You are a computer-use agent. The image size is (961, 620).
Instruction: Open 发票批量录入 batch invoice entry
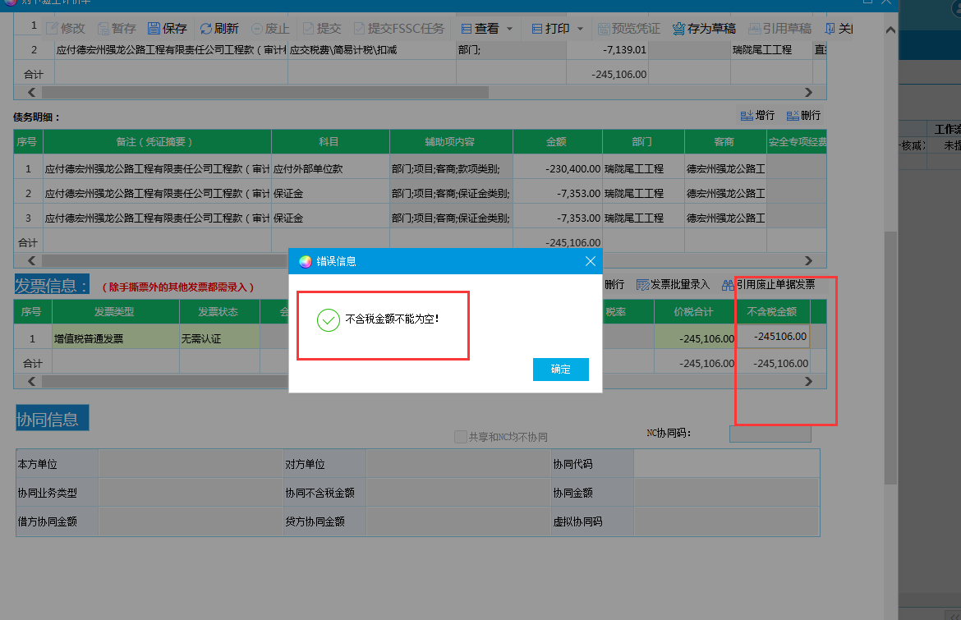pos(643,285)
